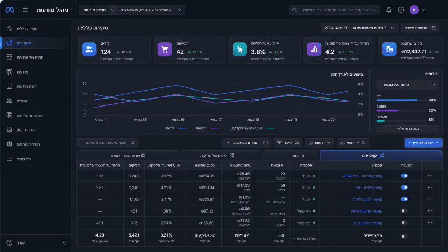The image size is (448, 252).
Task: Open חיובים ותשלומים billing icon in sidebar
Action: pyautogui.click(x=10, y=115)
